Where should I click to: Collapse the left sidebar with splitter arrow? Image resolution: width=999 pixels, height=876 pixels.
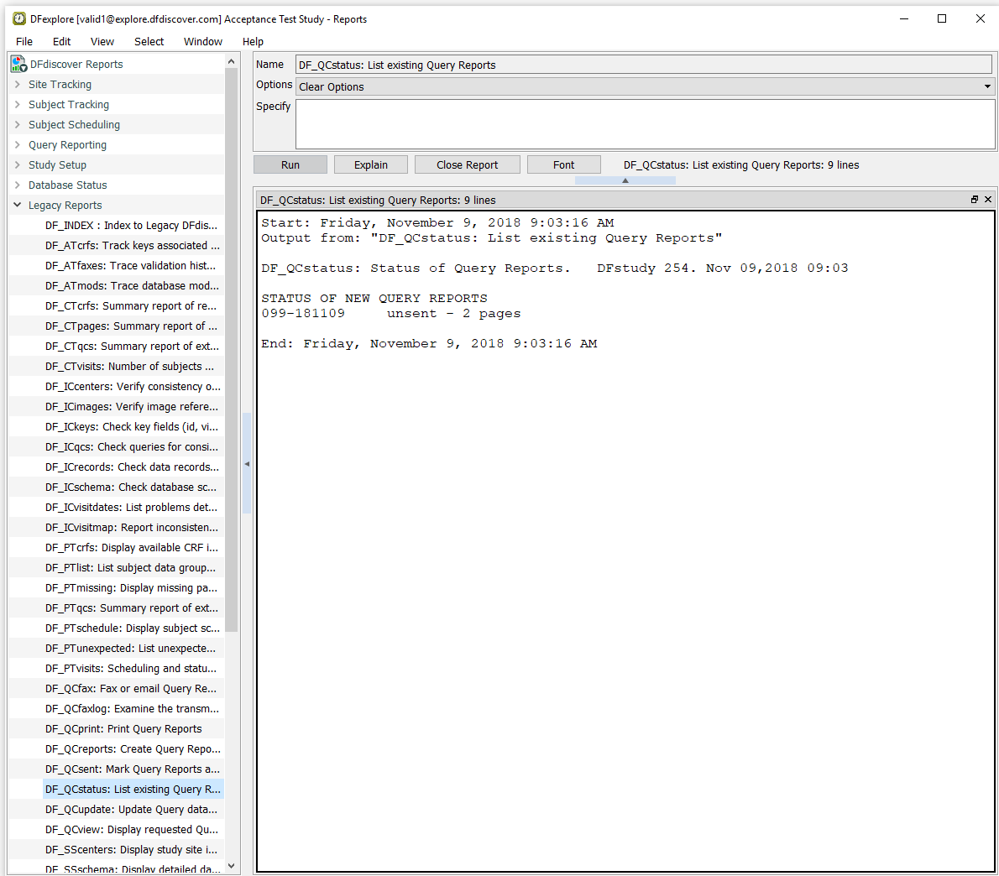[x=247, y=464]
